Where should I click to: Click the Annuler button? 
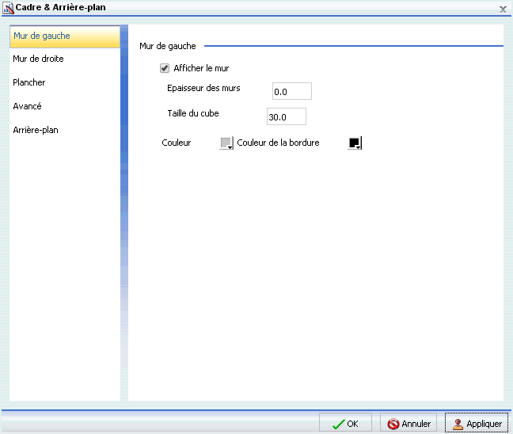point(408,424)
